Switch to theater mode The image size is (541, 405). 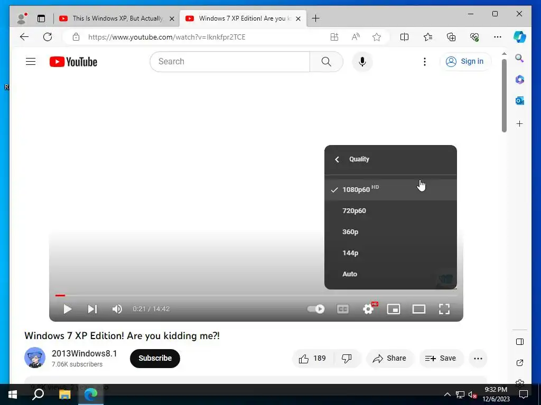(419, 309)
